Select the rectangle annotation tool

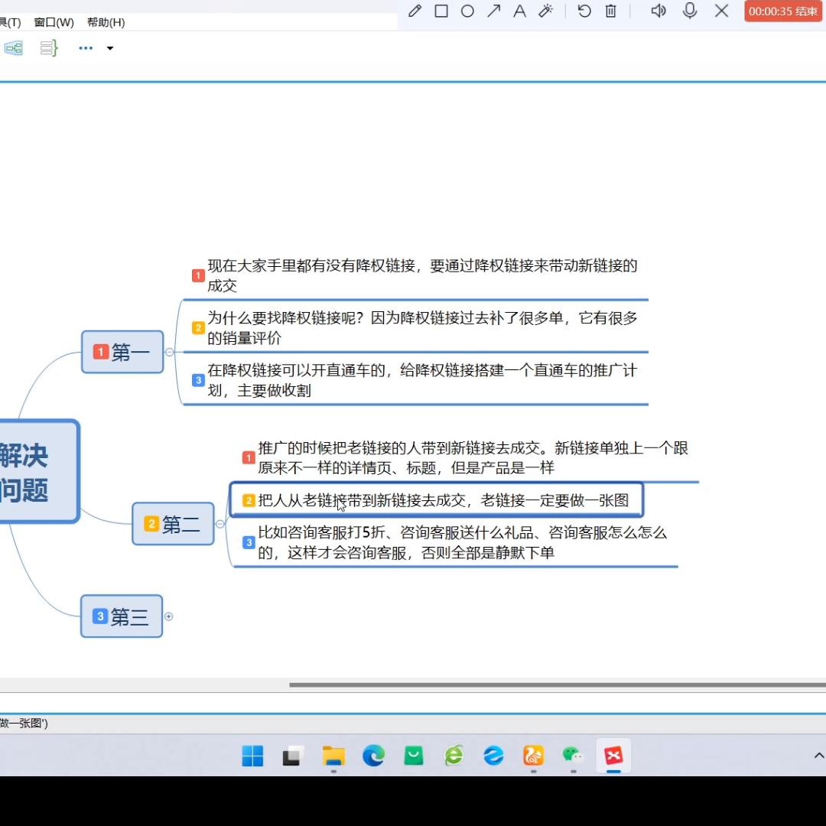(x=441, y=11)
